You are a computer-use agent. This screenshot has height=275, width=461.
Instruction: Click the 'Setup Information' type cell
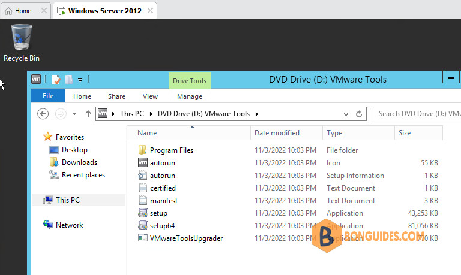355,175
